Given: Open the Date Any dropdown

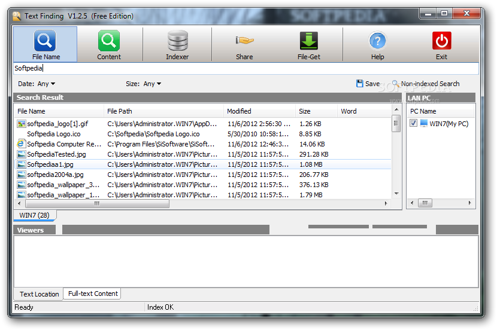Looking at the screenshot, I should coord(46,84).
